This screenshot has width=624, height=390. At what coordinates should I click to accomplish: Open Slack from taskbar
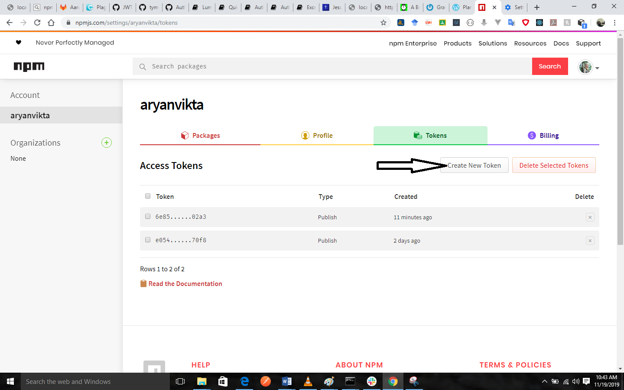[x=372, y=381]
